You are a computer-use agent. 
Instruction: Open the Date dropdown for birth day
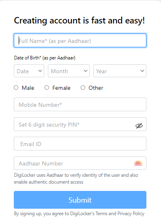click(x=29, y=71)
